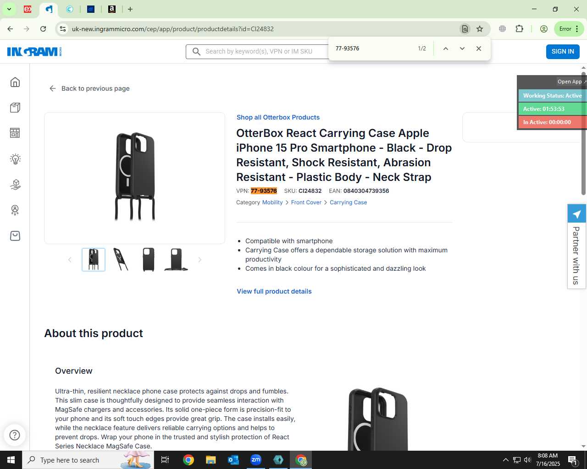Open the storefront grid icon in sidebar
Image resolution: width=587 pixels, height=469 pixels.
click(x=15, y=133)
